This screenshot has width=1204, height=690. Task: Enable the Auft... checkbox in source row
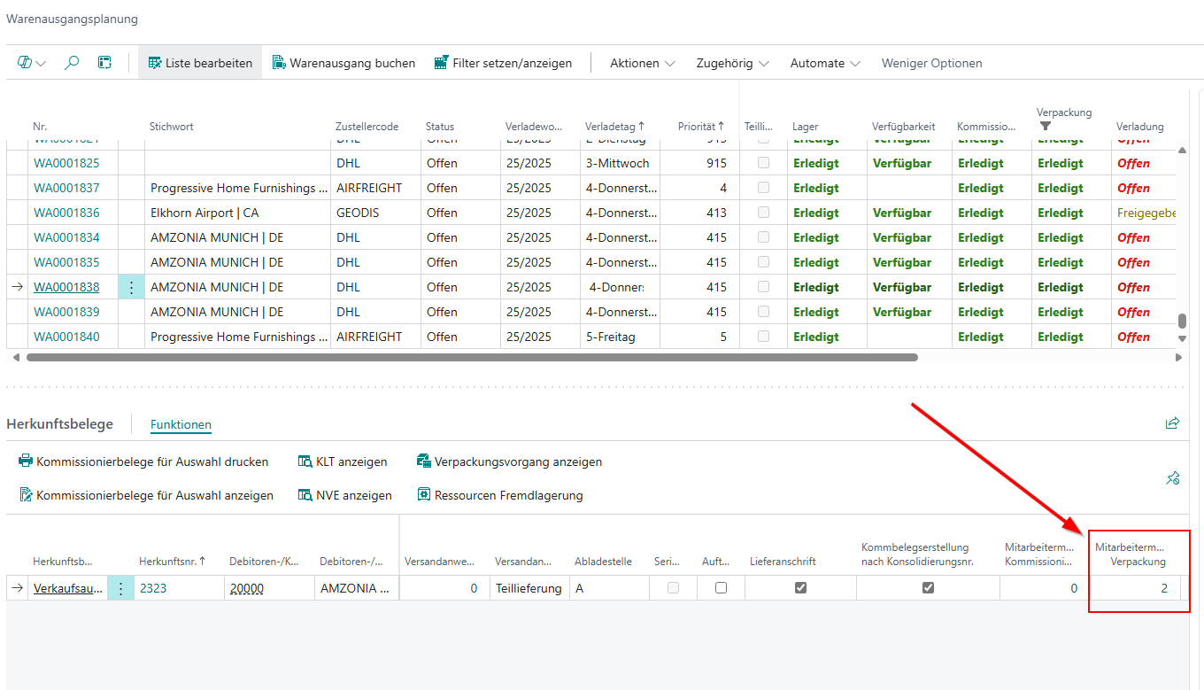[x=721, y=587]
